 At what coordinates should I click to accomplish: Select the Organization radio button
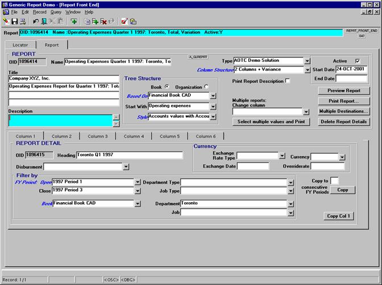[206, 87]
